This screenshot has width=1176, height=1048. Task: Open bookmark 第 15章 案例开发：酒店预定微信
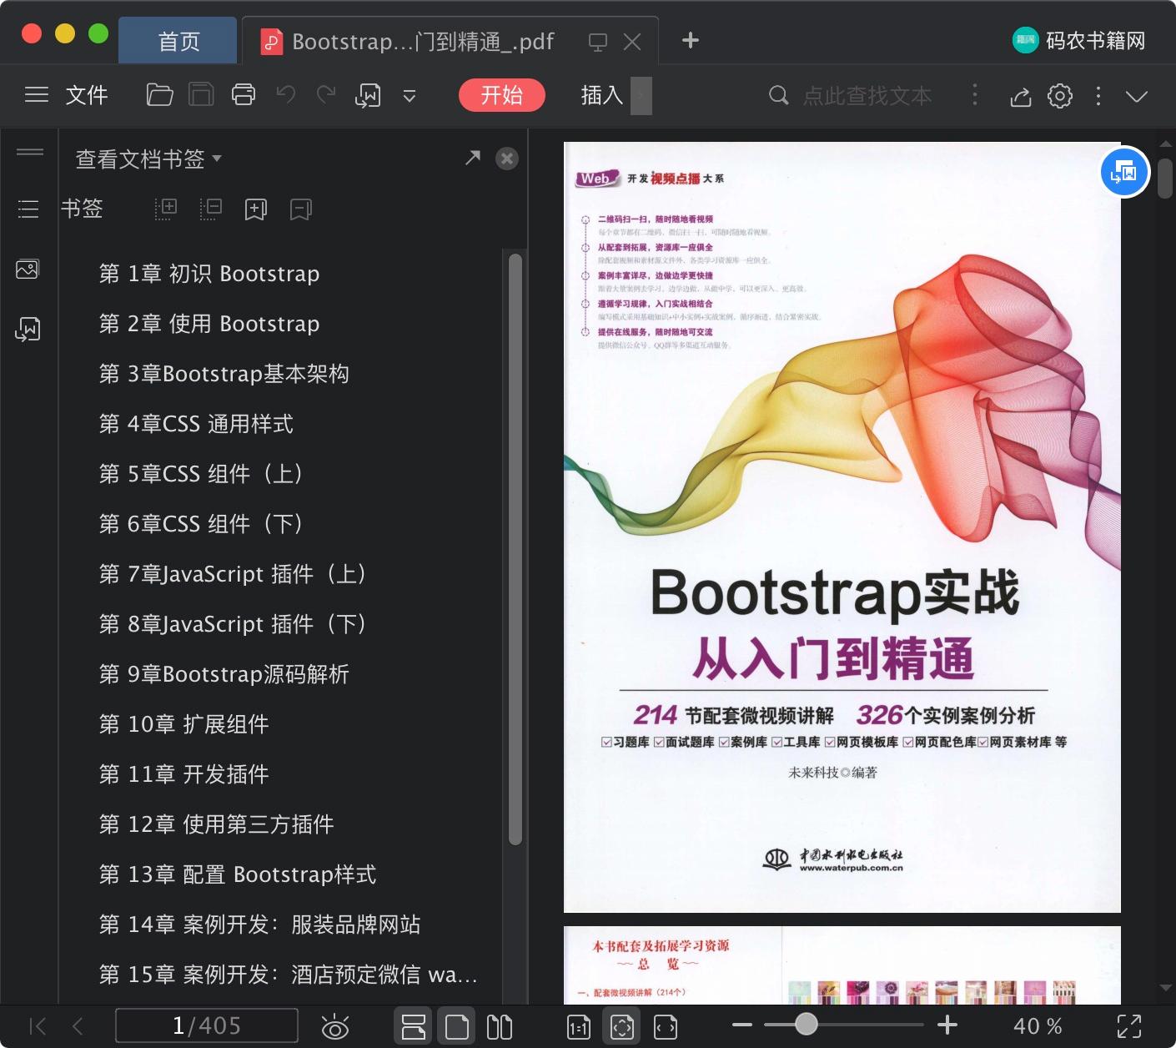(289, 975)
